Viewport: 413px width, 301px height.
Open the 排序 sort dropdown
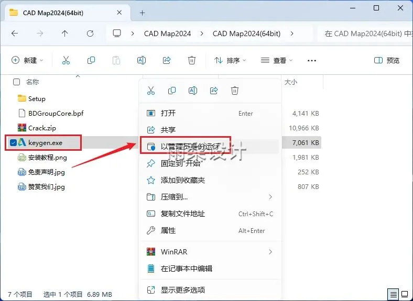[x=230, y=60]
